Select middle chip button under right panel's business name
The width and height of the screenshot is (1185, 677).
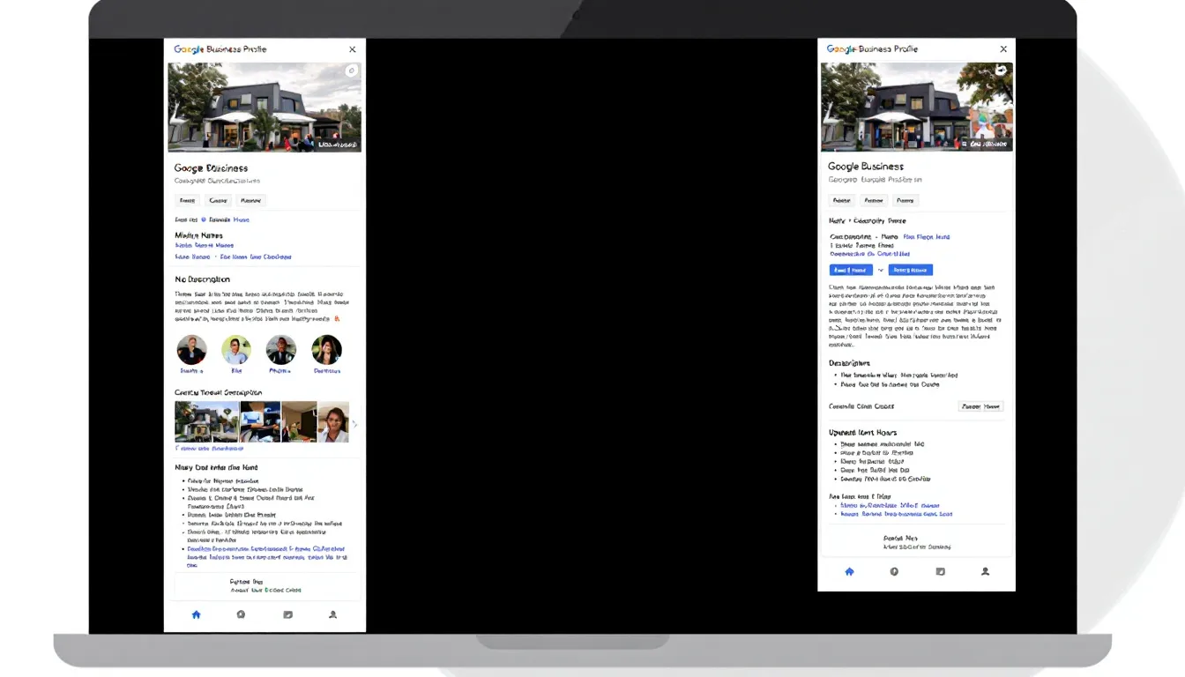(874, 201)
